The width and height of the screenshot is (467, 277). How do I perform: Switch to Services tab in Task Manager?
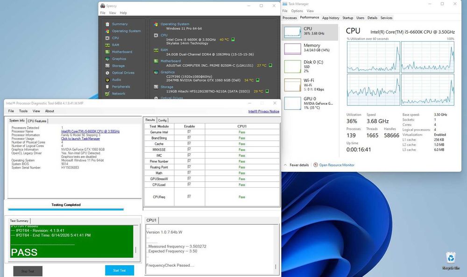[386, 18]
